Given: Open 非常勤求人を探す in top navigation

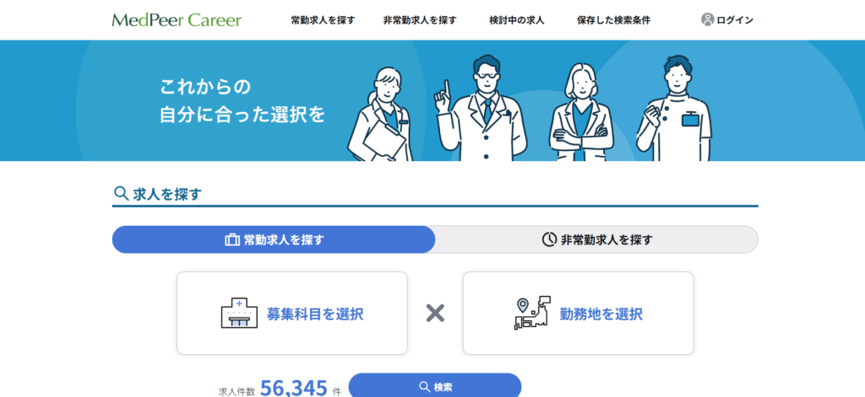Looking at the screenshot, I should click(x=420, y=20).
